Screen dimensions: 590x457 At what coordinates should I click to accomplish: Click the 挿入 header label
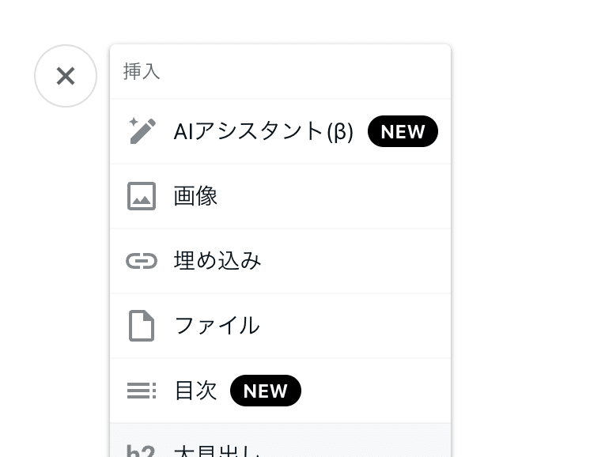click(x=142, y=72)
